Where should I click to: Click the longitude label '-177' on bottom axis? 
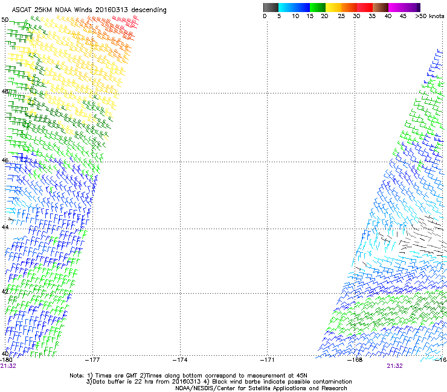point(92,360)
